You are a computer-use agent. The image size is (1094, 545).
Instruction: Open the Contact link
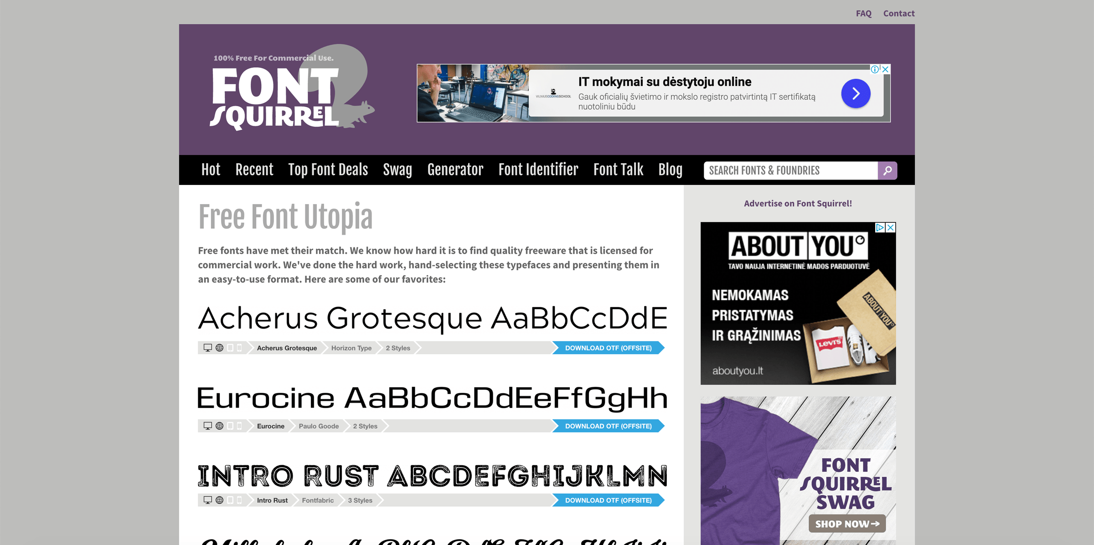pyautogui.click(x=899, y=13)
